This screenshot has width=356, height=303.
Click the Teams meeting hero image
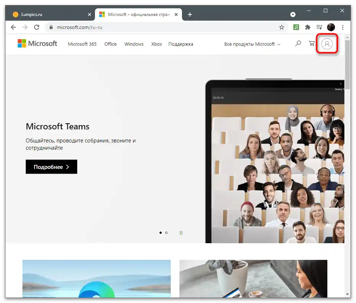275,161
